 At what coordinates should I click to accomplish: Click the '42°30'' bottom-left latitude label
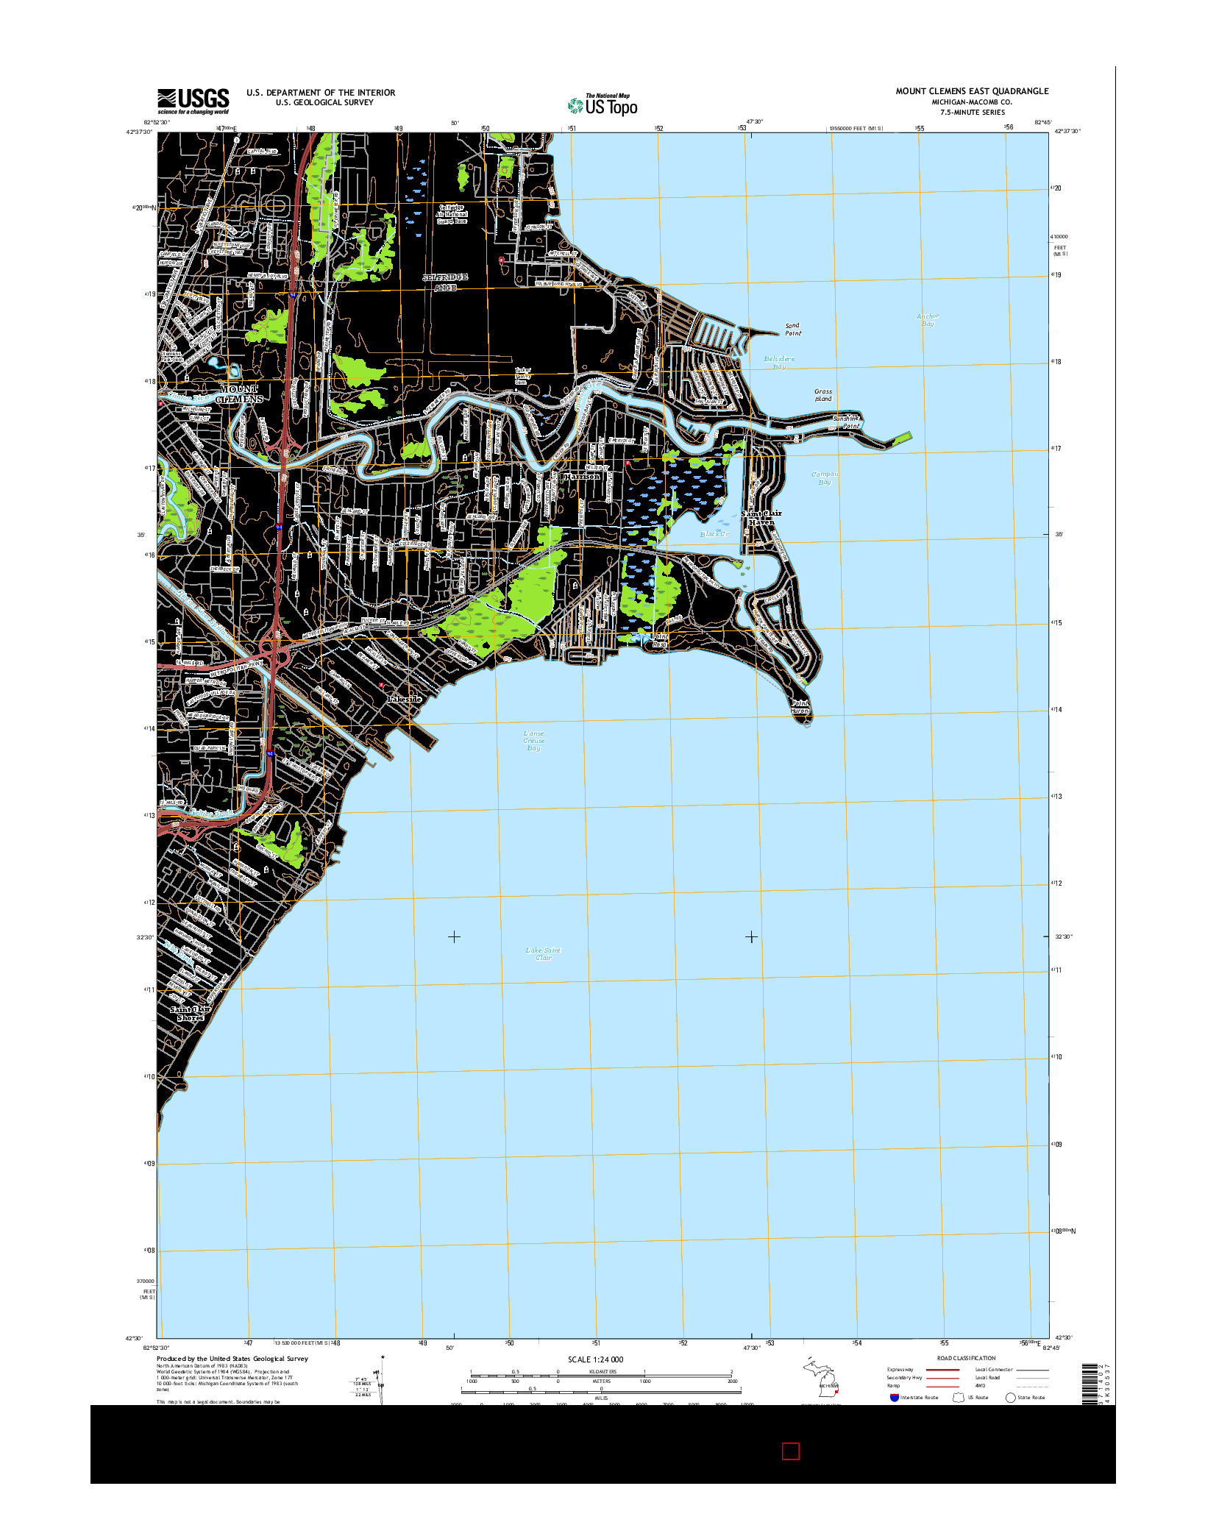point(135,1338)
